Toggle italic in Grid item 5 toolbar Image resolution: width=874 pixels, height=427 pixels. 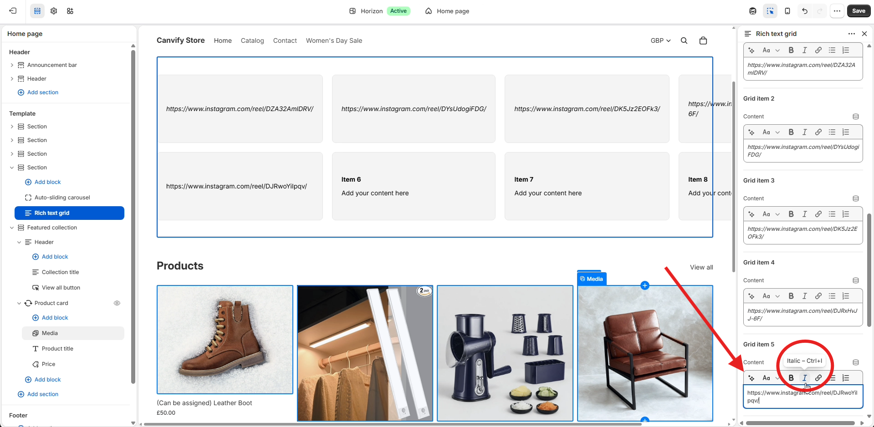click(x=805, y=378)
